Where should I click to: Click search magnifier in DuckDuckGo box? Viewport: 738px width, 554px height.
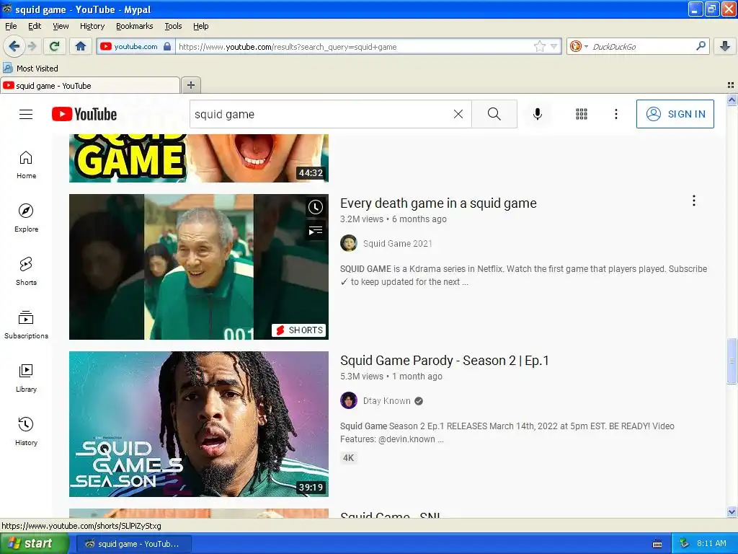click(x=701, y=46)
